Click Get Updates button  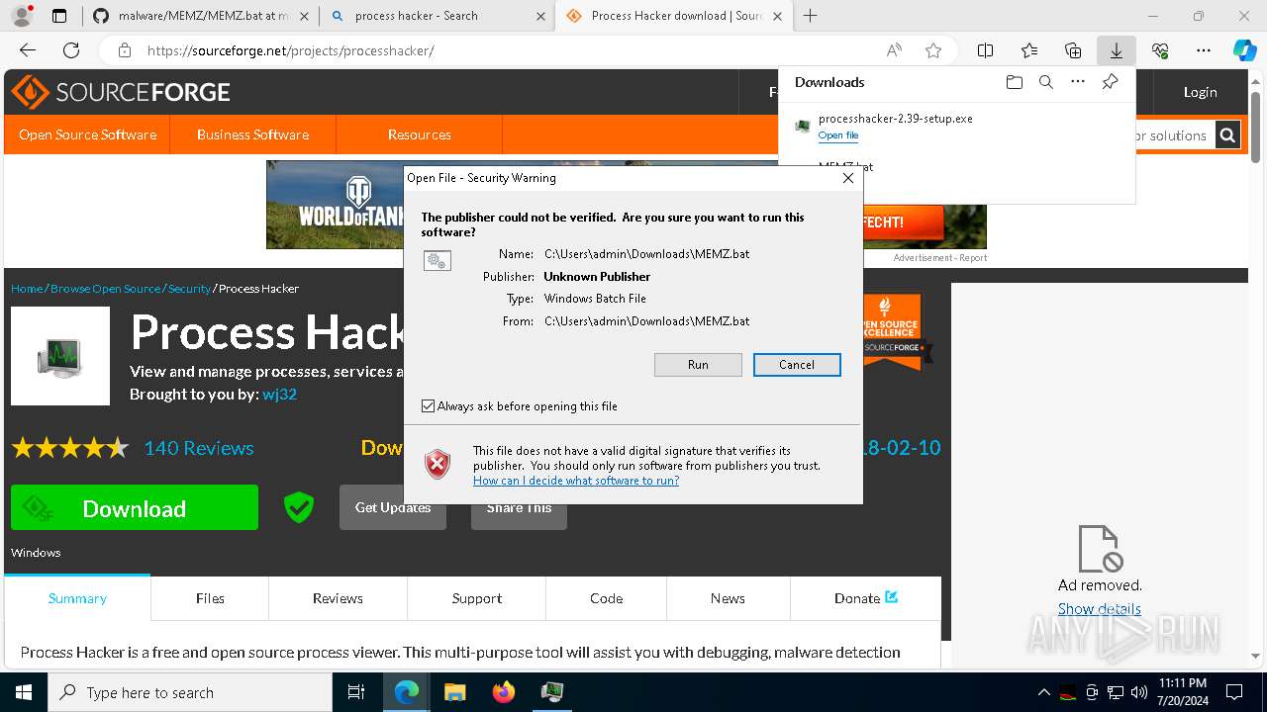click(x=393, y=507)
